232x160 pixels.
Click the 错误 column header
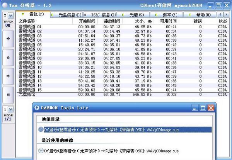pyautogui.click(x=191, y=21)
